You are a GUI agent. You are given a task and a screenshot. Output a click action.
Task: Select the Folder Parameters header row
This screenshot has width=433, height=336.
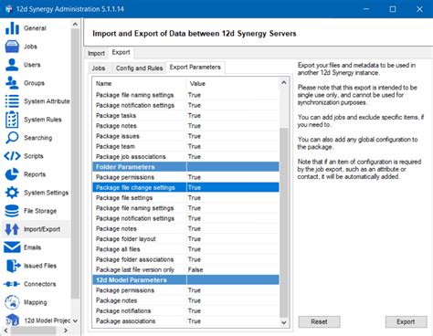pos(185,167)
